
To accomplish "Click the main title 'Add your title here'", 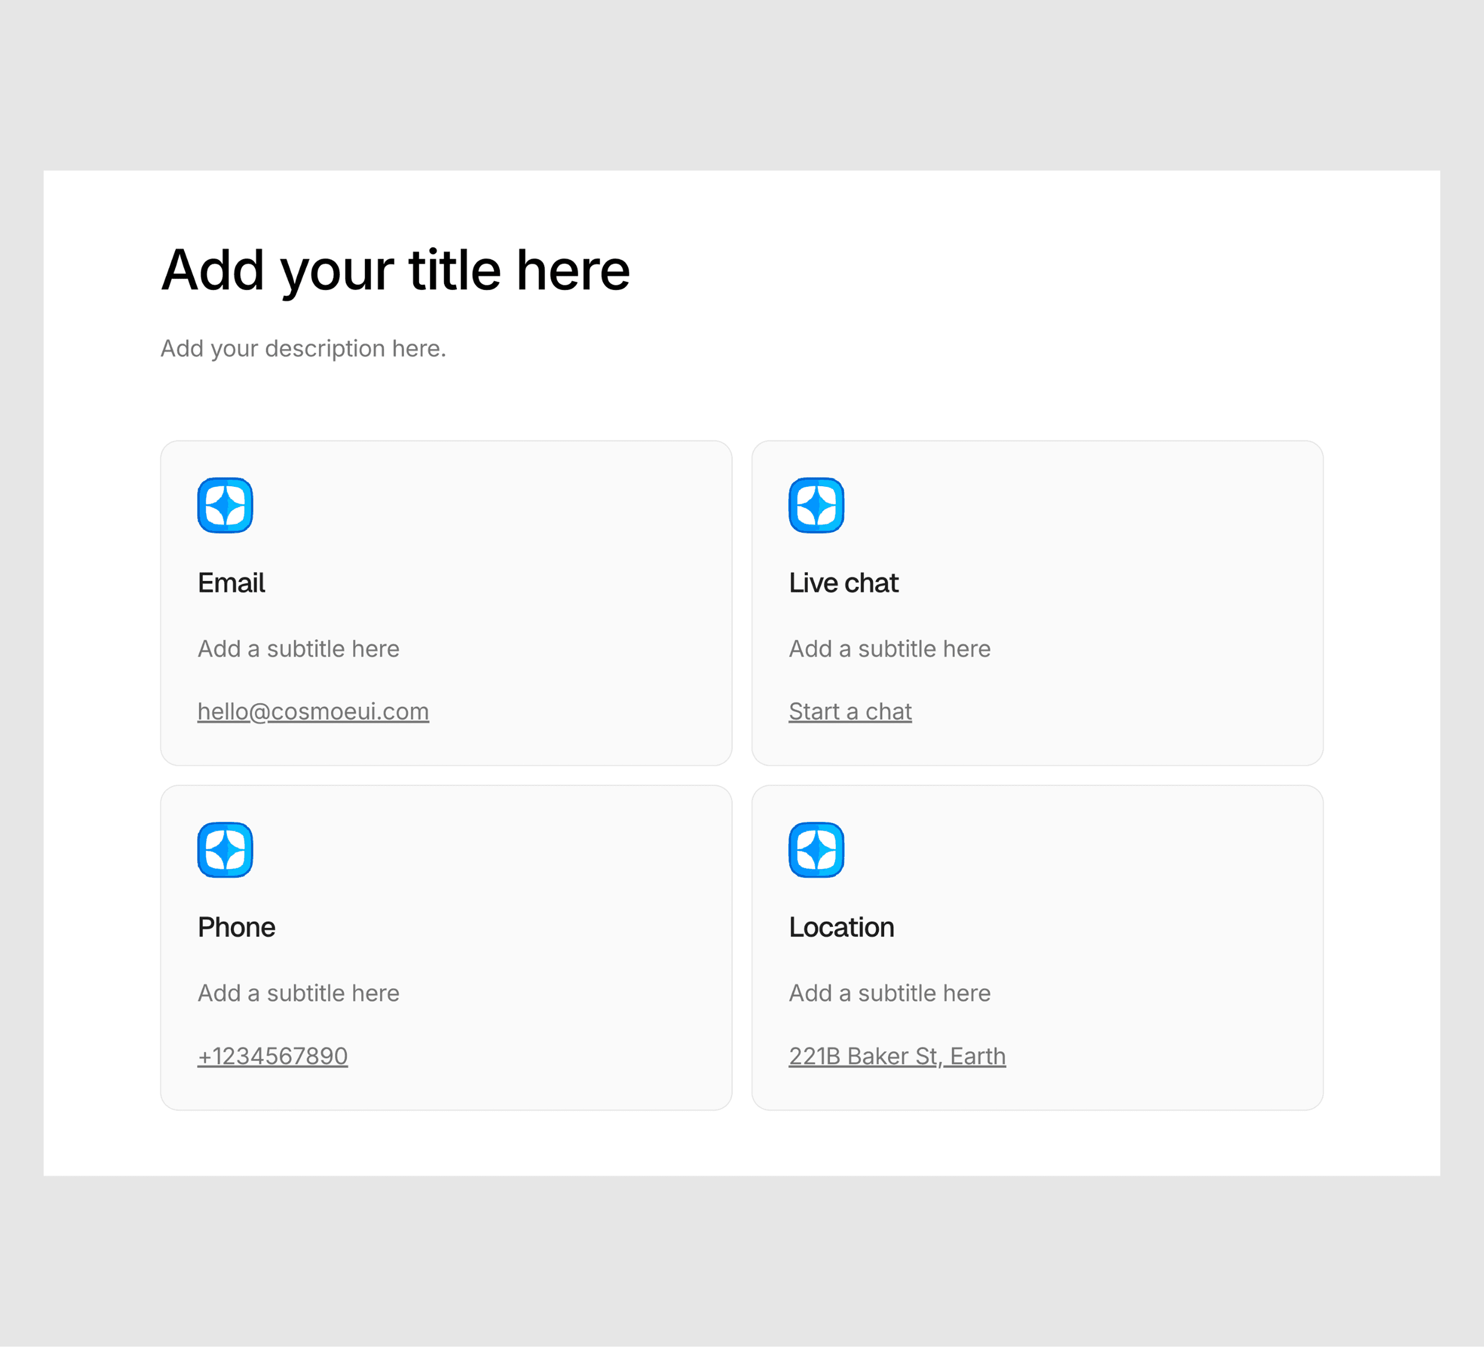I will [396, 270].
